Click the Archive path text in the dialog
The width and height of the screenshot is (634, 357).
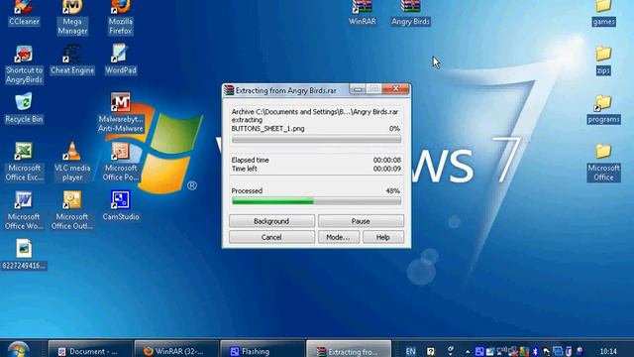(315, 112)
